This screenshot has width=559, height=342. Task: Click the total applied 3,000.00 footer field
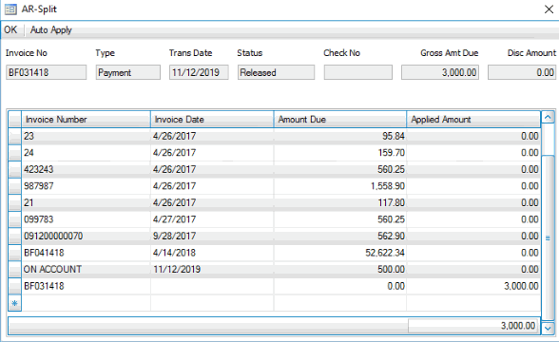point(472,326)
